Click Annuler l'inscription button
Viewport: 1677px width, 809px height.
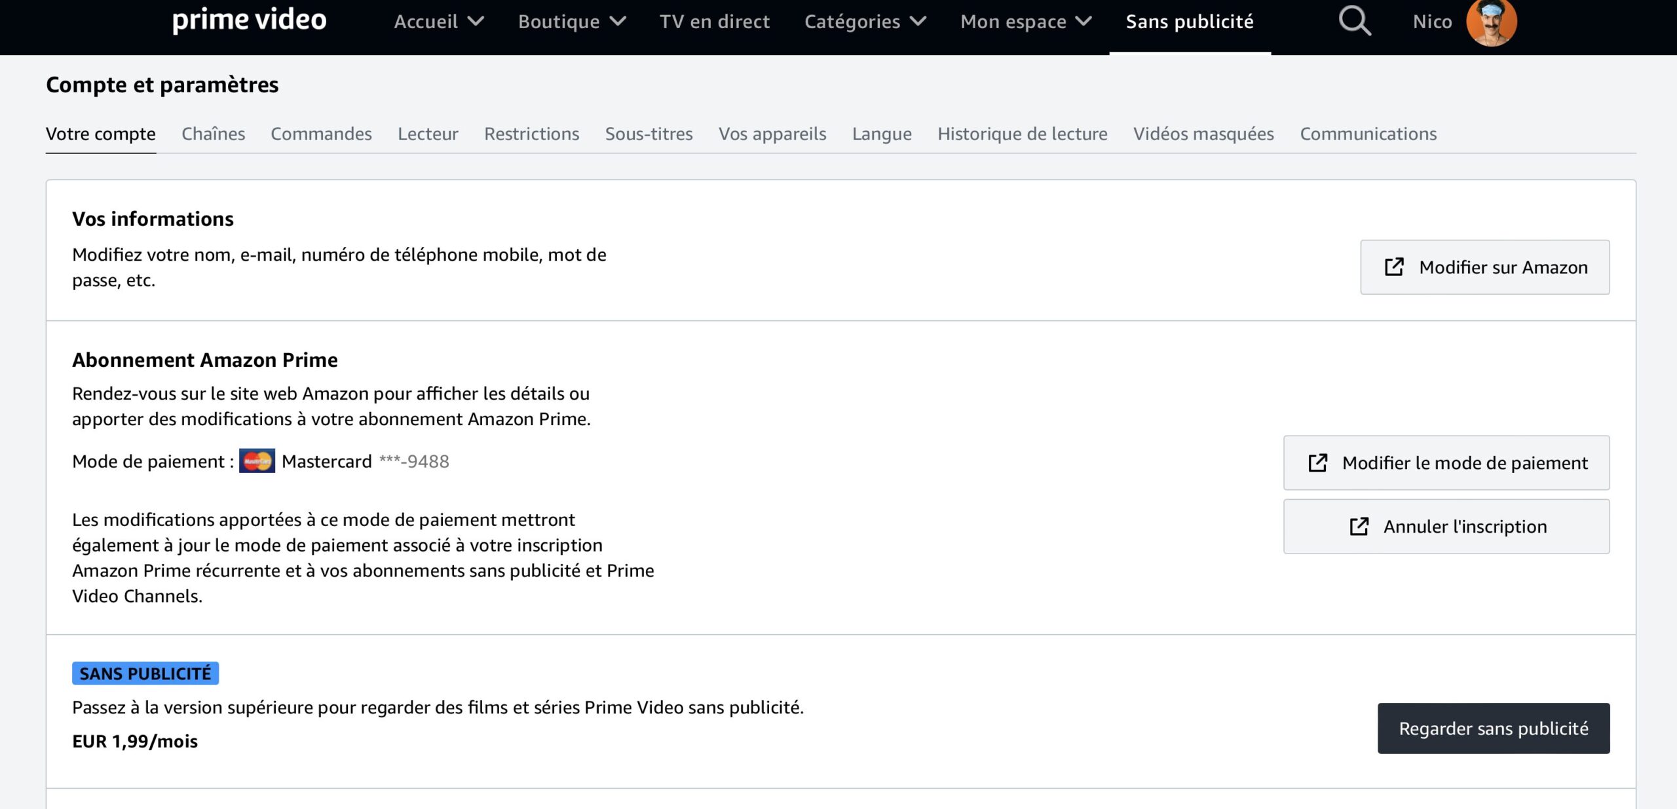(x=1446, y=526)
